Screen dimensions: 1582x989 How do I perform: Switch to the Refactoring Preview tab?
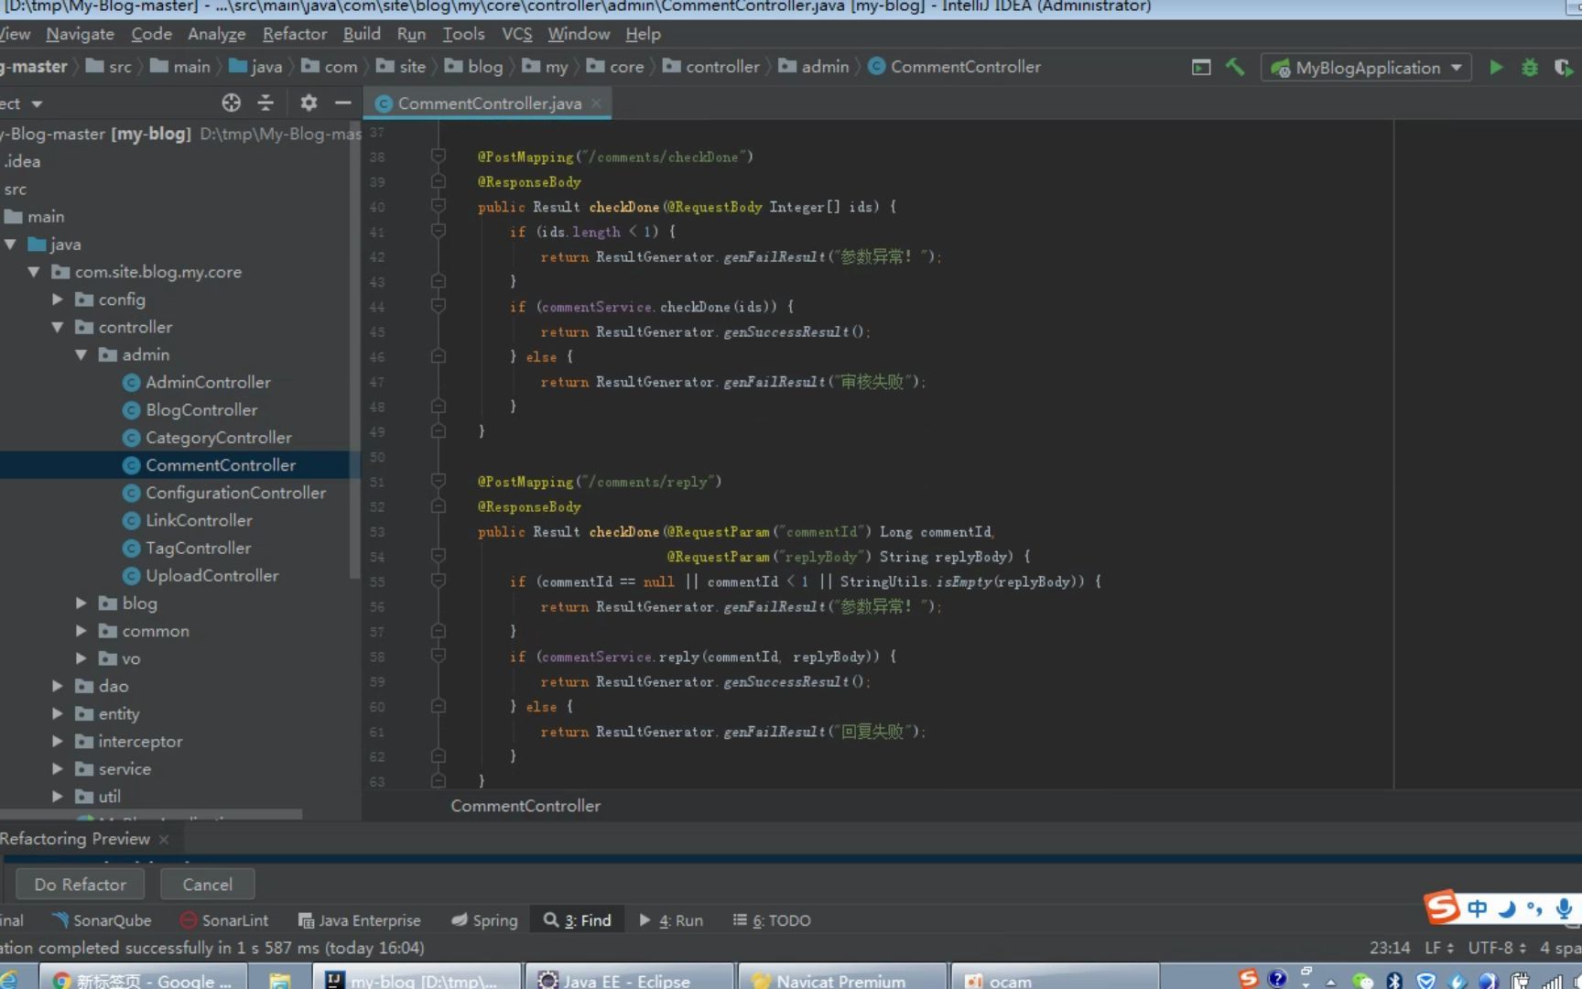[77, 838]
